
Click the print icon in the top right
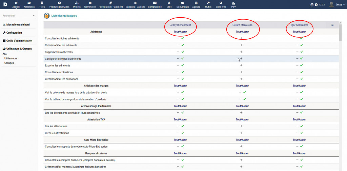312,5
